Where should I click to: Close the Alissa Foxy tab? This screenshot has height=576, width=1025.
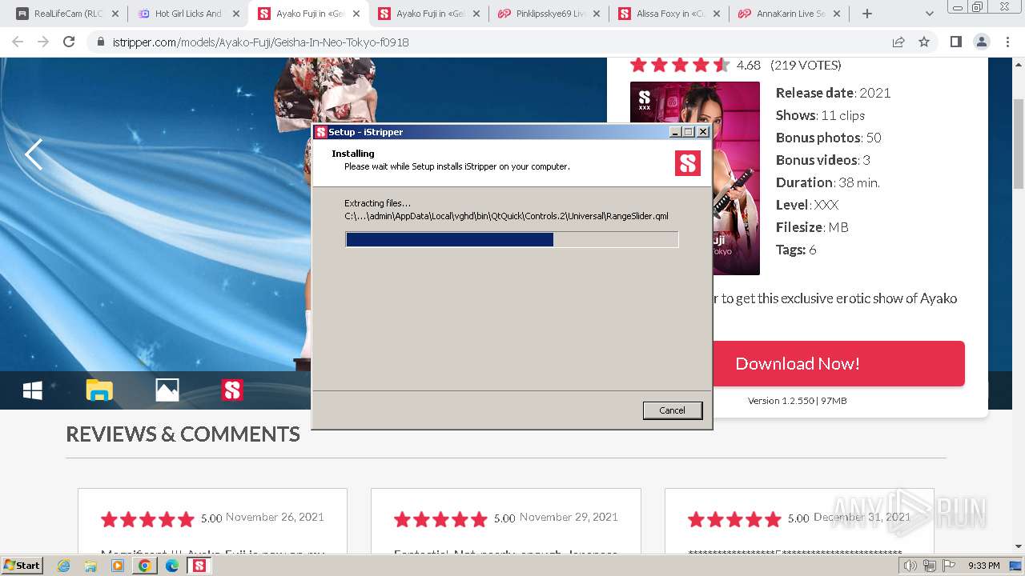pyautogui.click(x=716, y=14)
